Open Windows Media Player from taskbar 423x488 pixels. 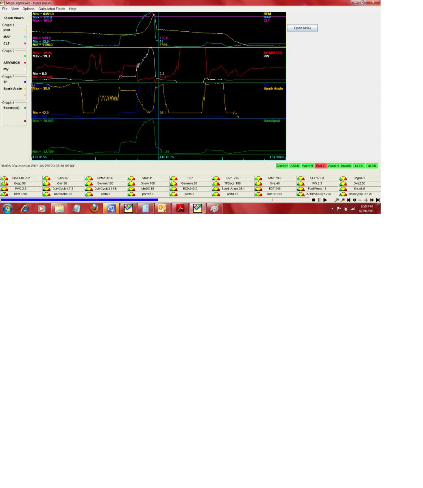click(41, 209)
